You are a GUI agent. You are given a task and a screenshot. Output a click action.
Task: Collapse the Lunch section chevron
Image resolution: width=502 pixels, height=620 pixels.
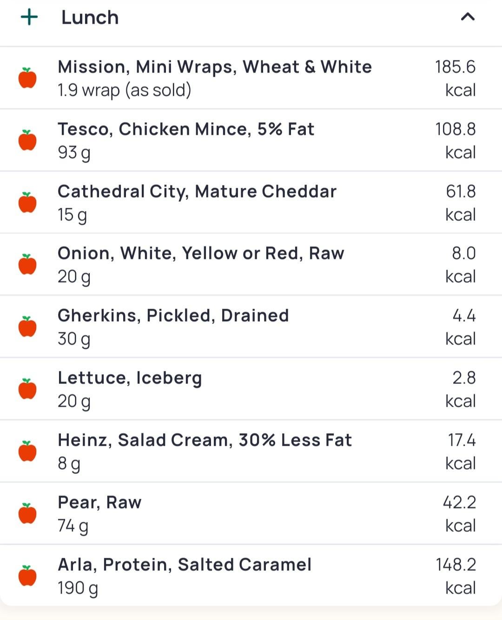pyautogui.click(x=468, y=17)
